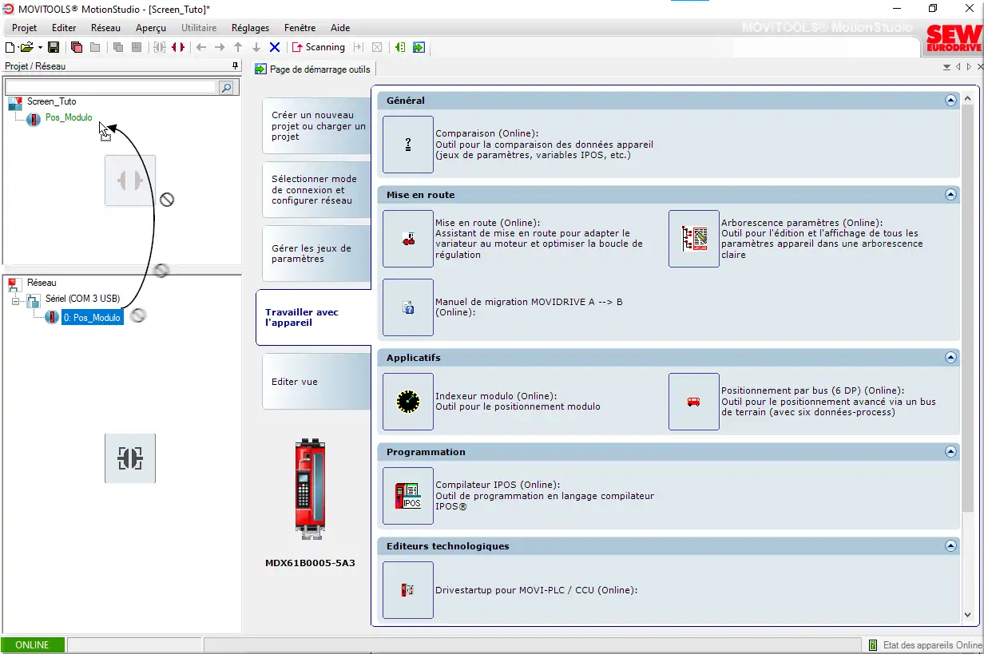Screen dimensions: 984x654
Task: Collapse the Général section
Action: (950, 101)
